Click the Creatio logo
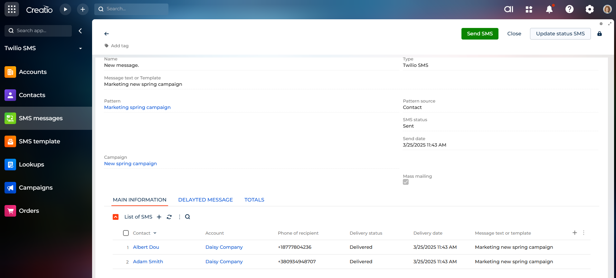 pos(39,9)
